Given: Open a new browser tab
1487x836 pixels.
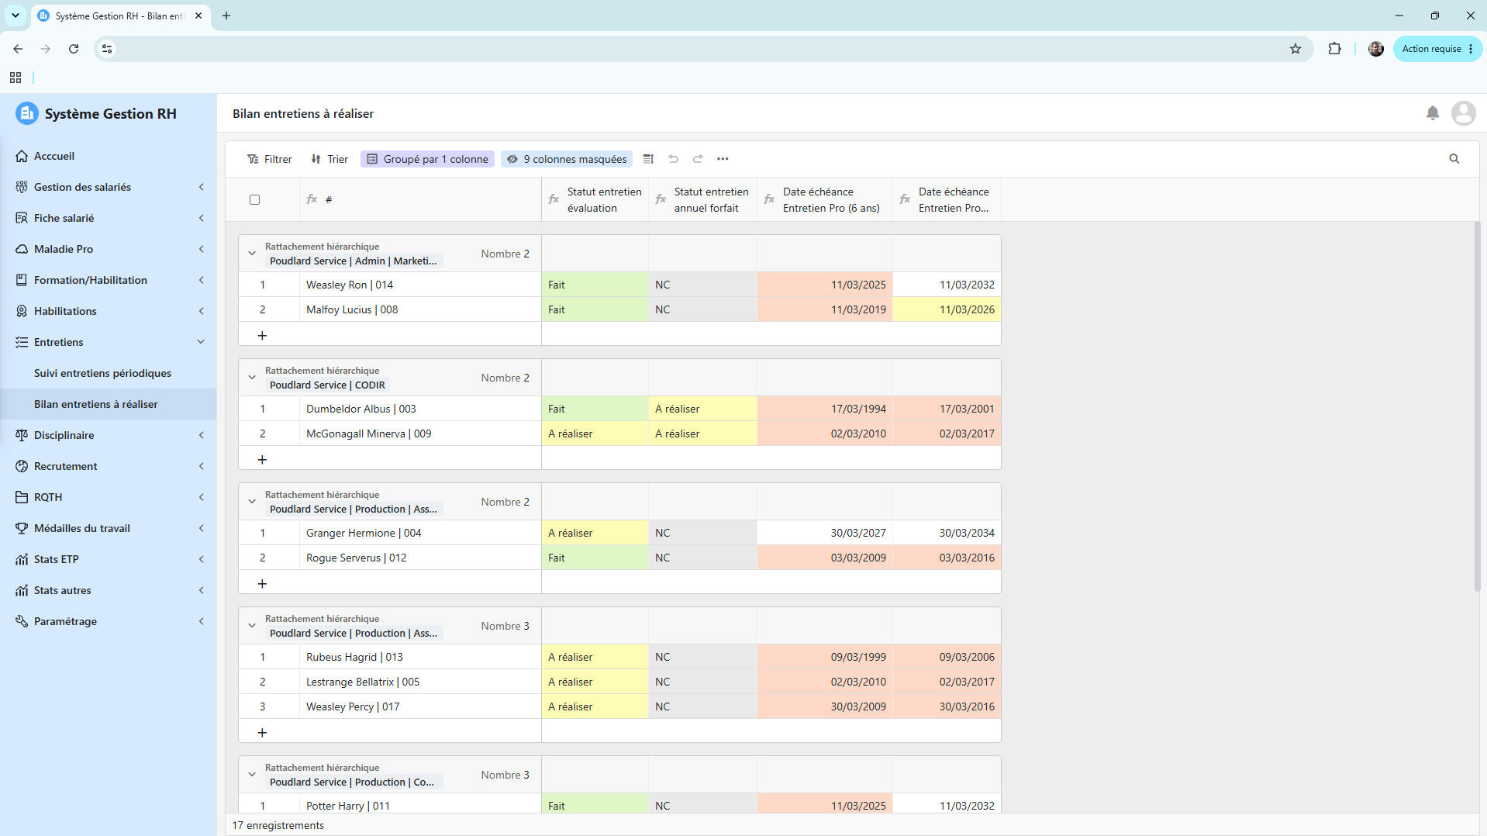Looking at the screenshot, I should click(x=226, y=16).
